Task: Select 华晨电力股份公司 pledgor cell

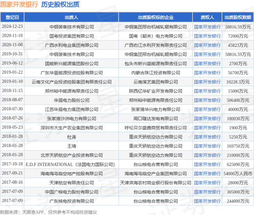Action: click(72, 100)
